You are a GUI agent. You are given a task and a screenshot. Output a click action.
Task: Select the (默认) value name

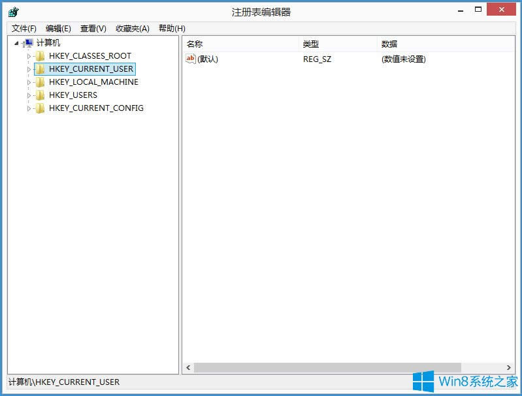208,59
